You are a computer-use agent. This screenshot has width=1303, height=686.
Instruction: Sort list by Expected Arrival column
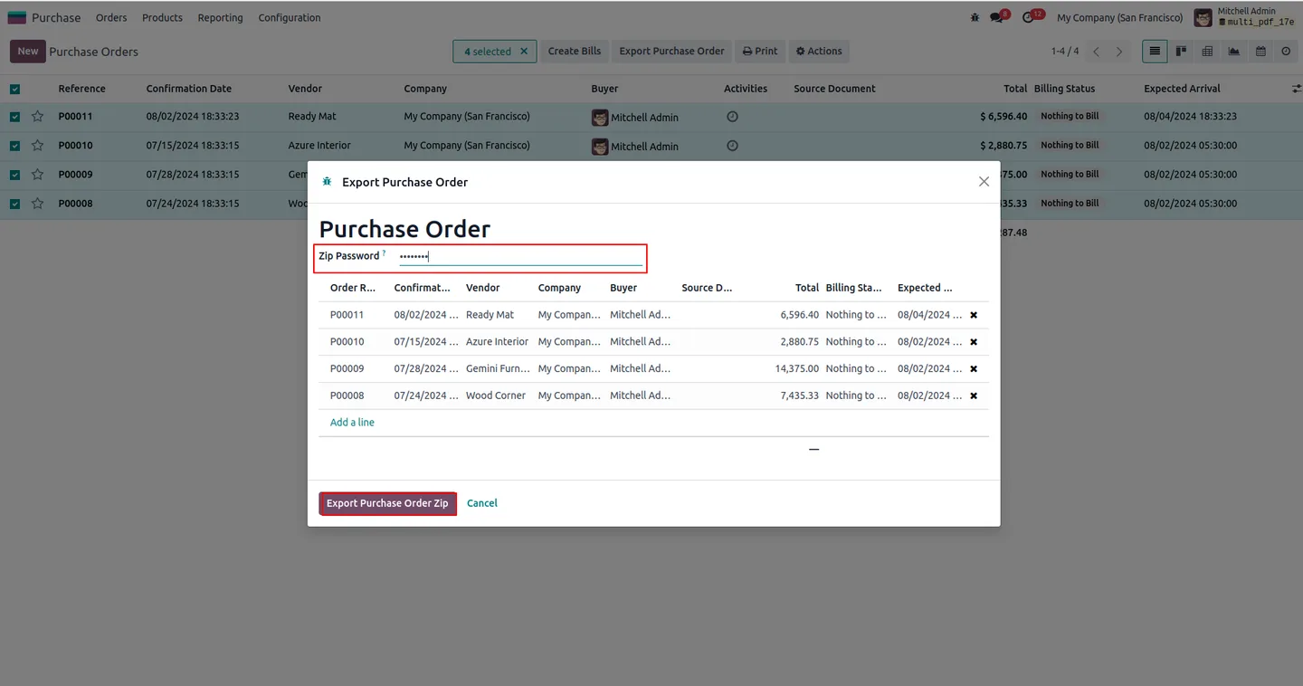click(1182, 89)
